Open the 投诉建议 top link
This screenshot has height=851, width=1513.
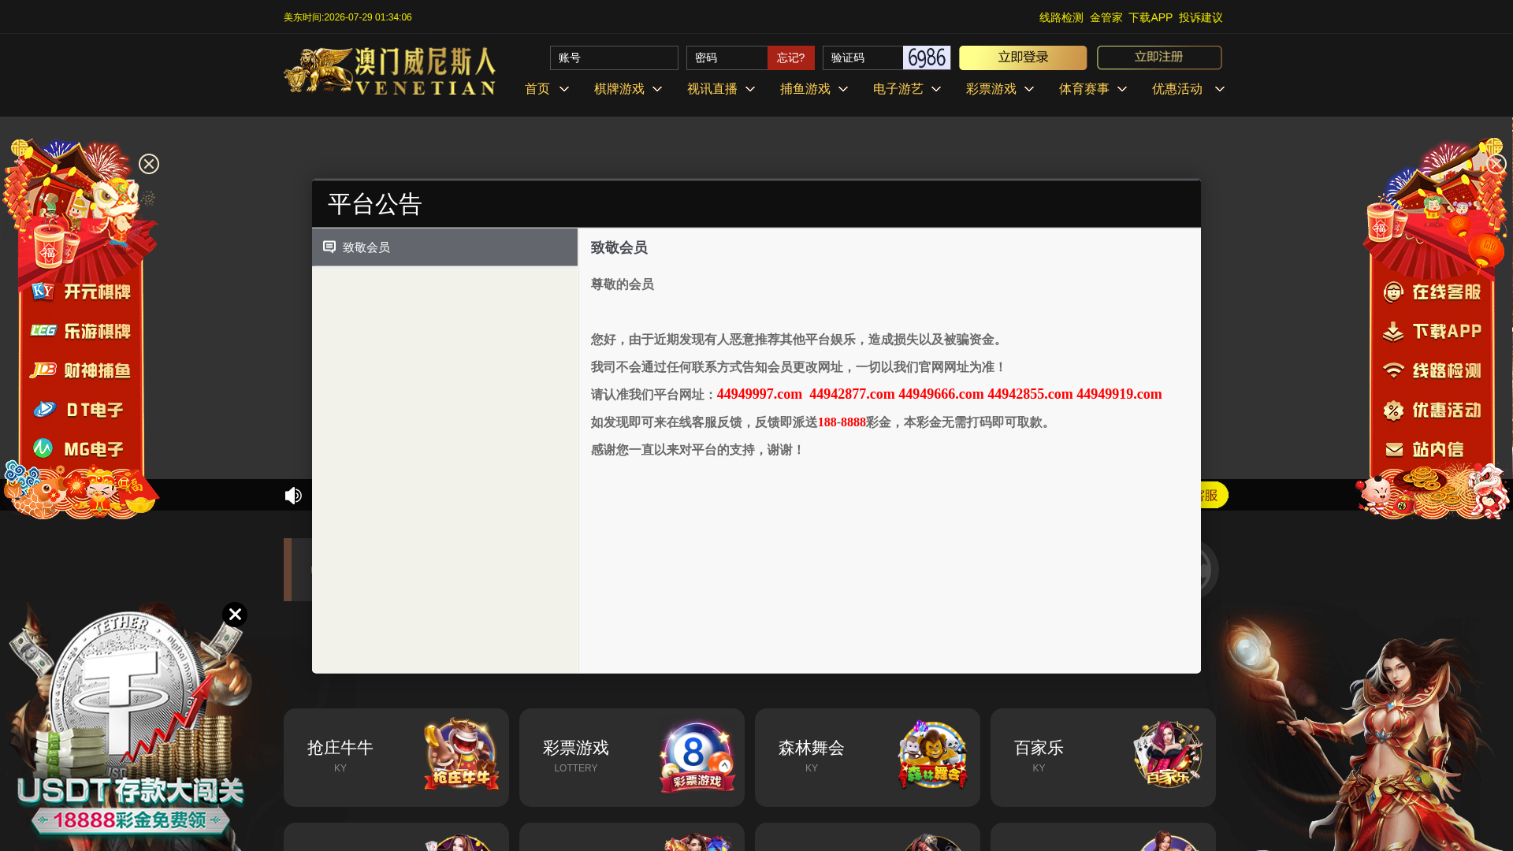coord(1201,17)
